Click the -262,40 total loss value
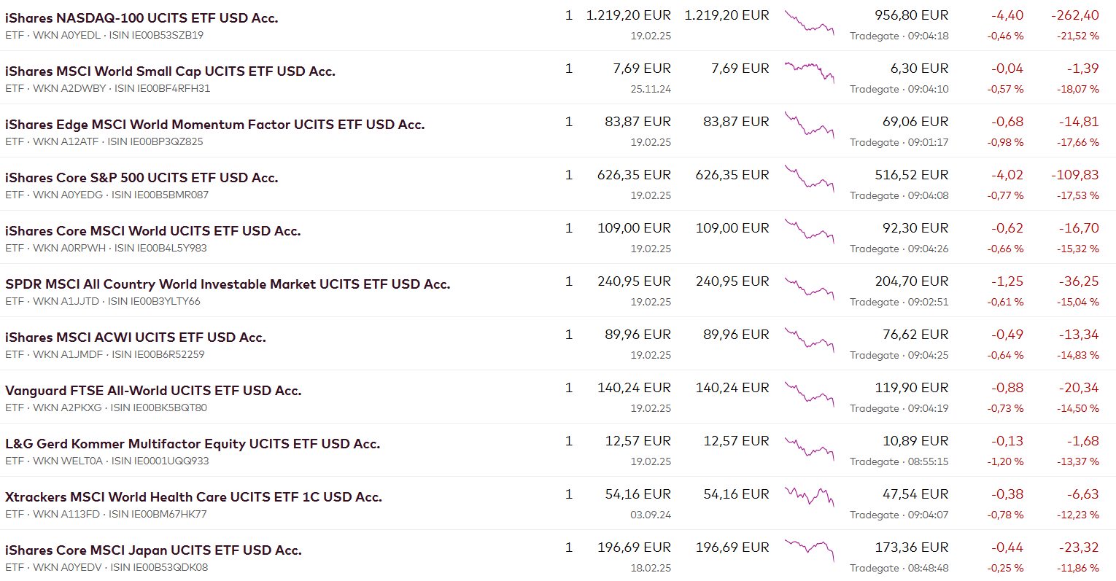 1075,15
